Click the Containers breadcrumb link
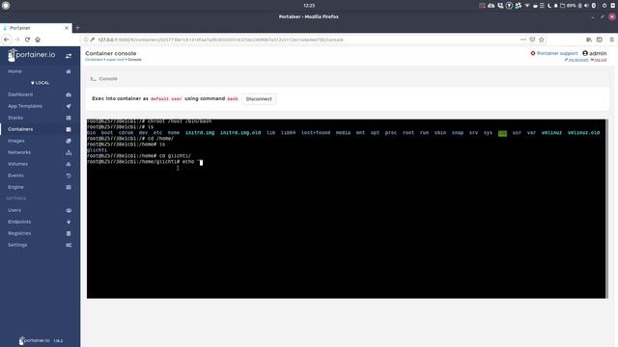The width and height of the screenshot is (618, 347). coord(94,60)
